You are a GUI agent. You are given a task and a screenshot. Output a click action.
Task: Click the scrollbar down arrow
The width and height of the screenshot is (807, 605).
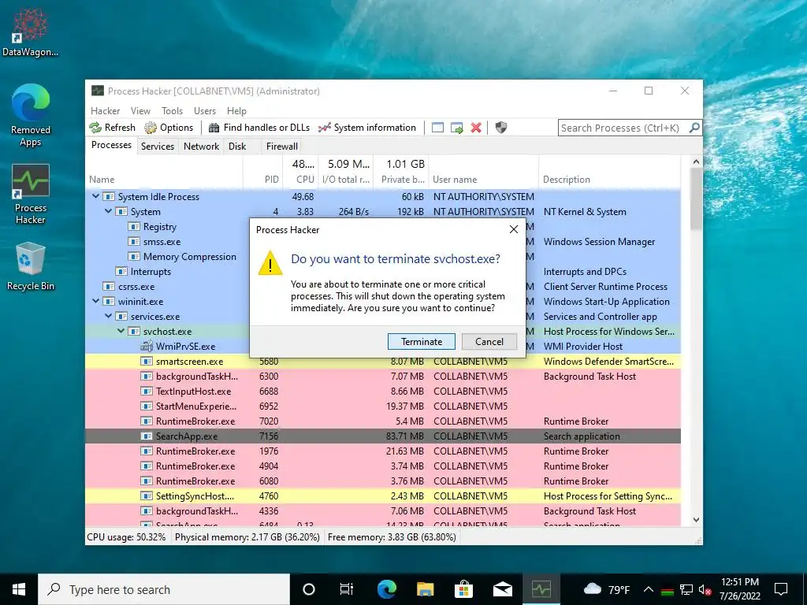click(x=696, y=520)
